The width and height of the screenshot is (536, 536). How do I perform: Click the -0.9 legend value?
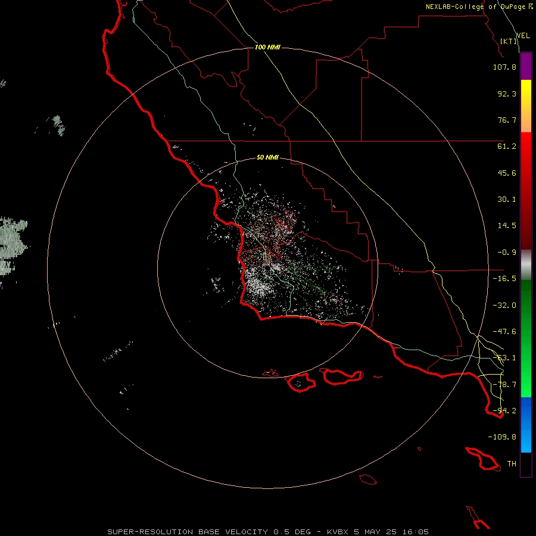pyautogui.click(x=507, y=253)
